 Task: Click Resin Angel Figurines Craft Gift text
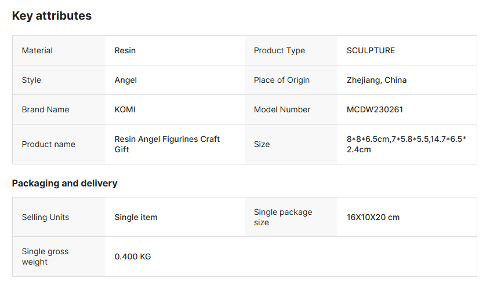[167, 144]
